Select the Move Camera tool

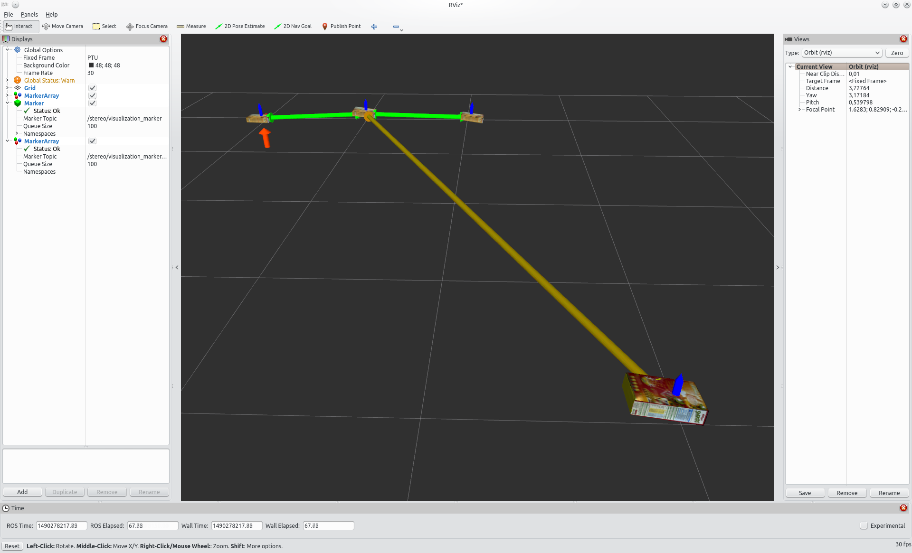62,26
